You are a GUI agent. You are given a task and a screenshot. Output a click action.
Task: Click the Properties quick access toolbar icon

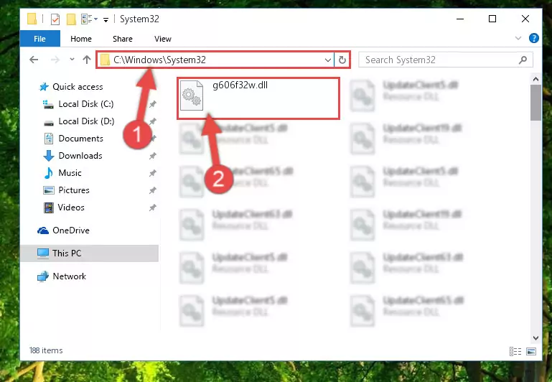(x=55, y=19)
